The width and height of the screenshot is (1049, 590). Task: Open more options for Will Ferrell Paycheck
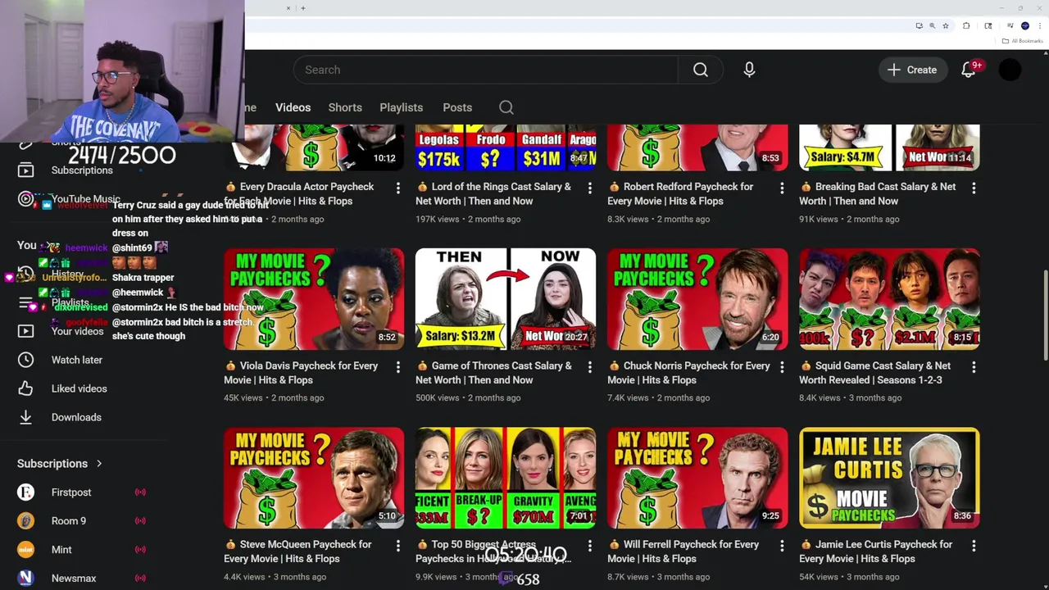pyautogui.click(x=782, y=547)
